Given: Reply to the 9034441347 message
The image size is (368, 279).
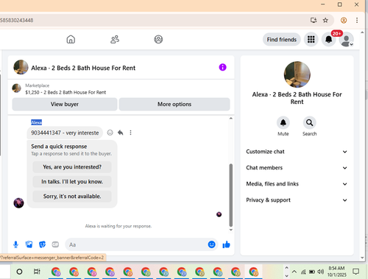Looking at the screenshot, I should coord(120,133).
